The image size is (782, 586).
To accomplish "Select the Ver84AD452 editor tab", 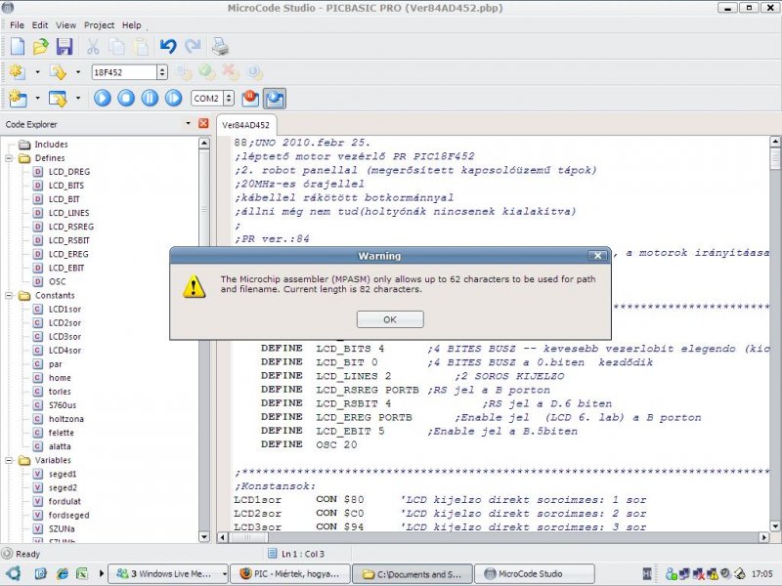I will (x=246, y=125).
